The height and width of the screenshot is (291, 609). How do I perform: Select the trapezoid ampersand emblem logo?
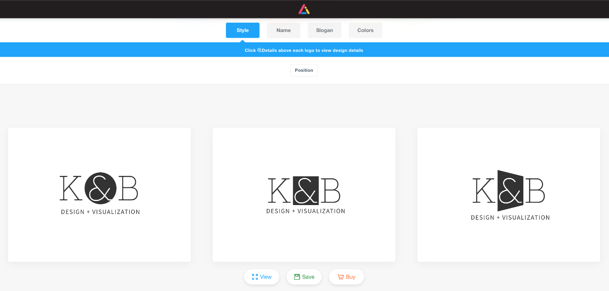pyautogui.click(x=510, y=190)
